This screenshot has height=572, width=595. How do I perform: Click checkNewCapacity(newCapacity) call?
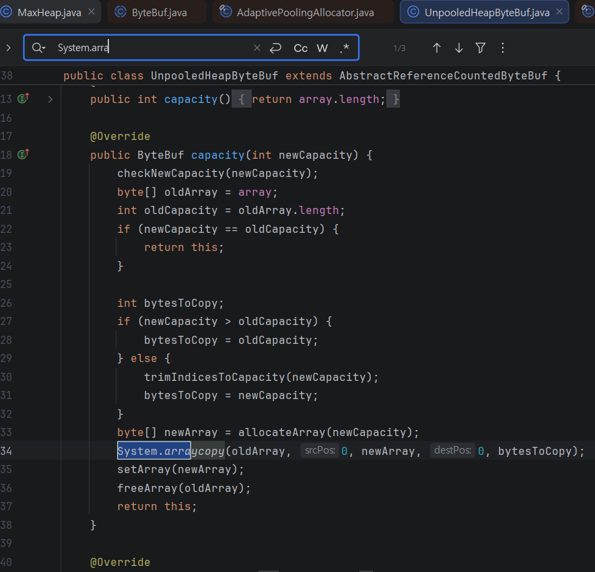(217, 173)
